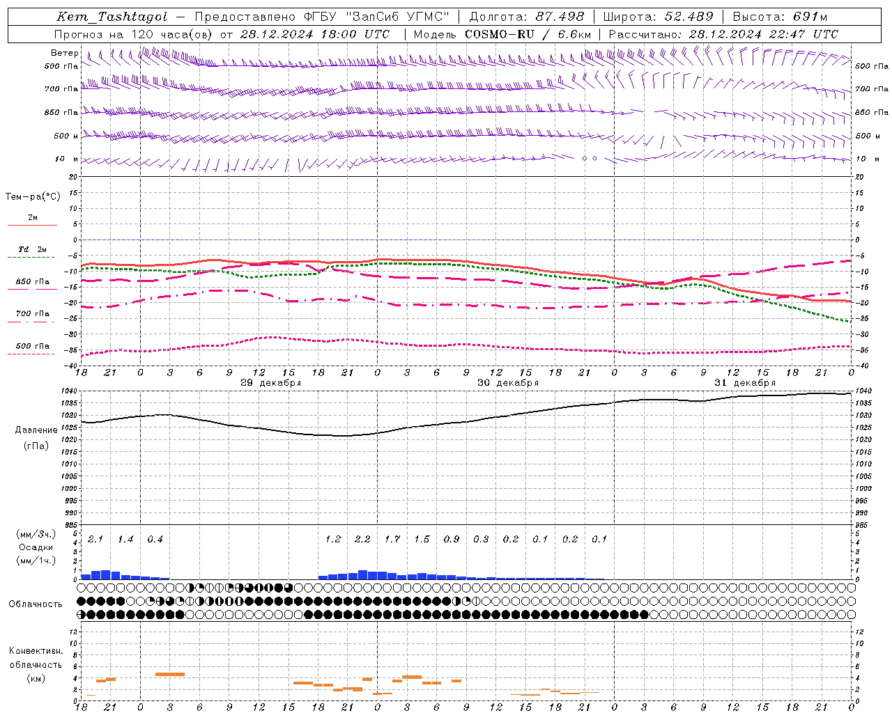Click the '29 декабря' date label
This screenshot has width=892, height=713.
270,383
